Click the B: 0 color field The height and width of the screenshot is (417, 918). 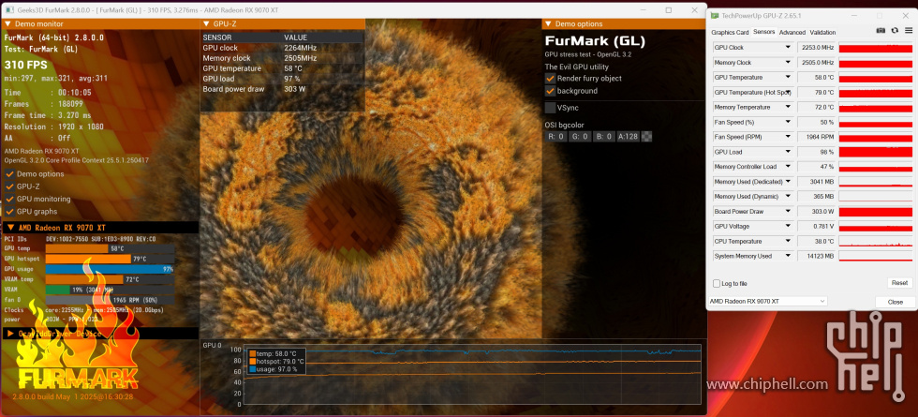[603, 137]
